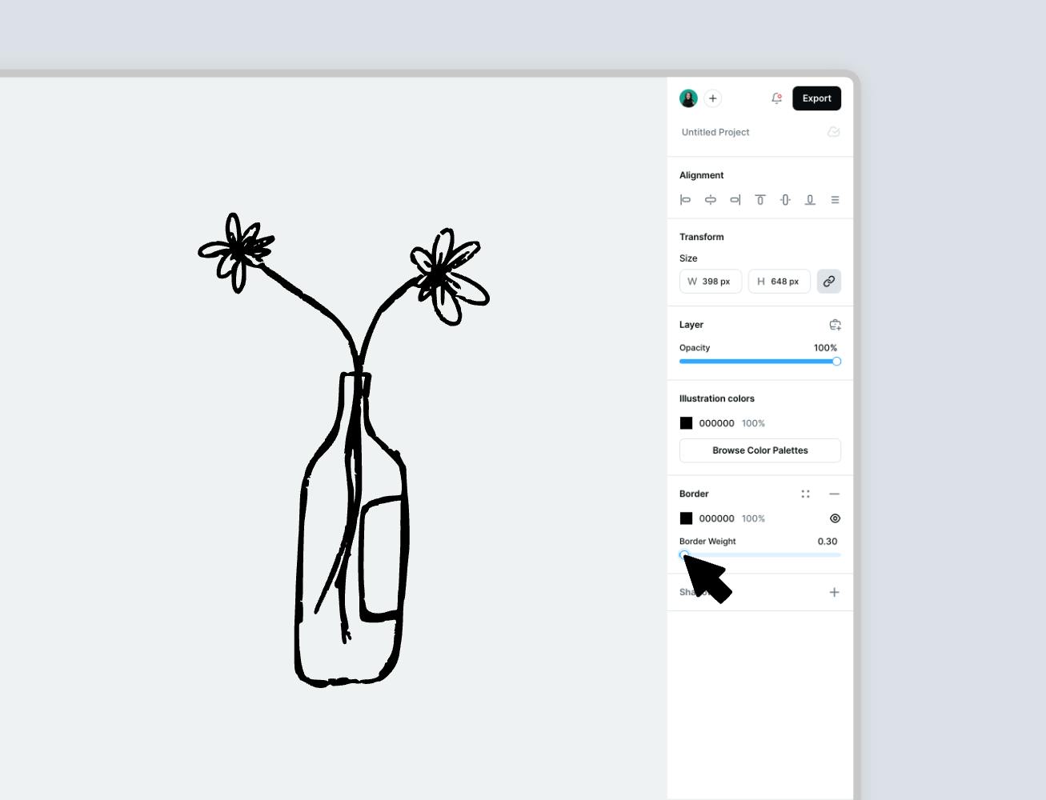Image resolution: width=1046 pixels, height=800 pixels.
Task: Select the left align icon
Action: [686, 199]
